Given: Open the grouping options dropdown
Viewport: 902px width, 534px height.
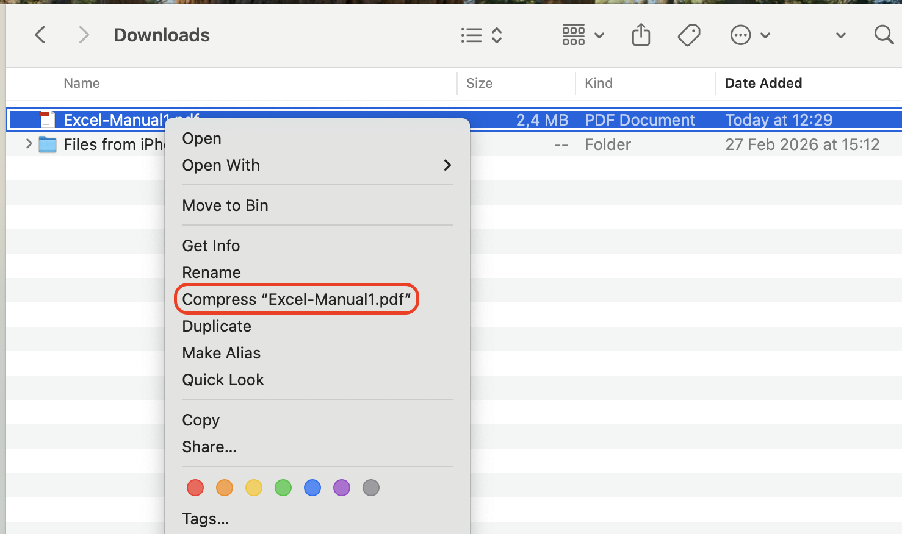Looking at the screenshot, I should click(583, 35).
